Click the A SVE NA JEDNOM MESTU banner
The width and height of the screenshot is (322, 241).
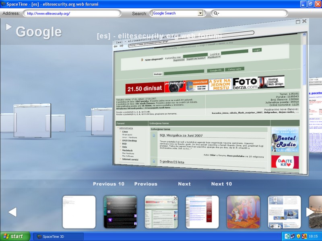(220, 84)
